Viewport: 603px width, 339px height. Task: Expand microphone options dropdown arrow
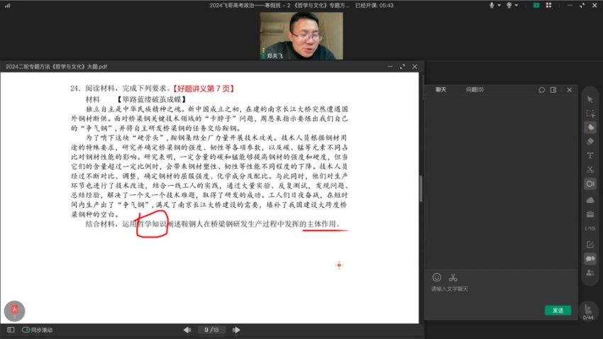(499, 6)
